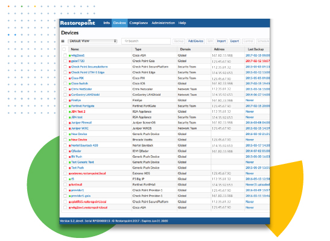Open the provider1 device link
This screenshot has width=330, height=241.
[77, 190]
